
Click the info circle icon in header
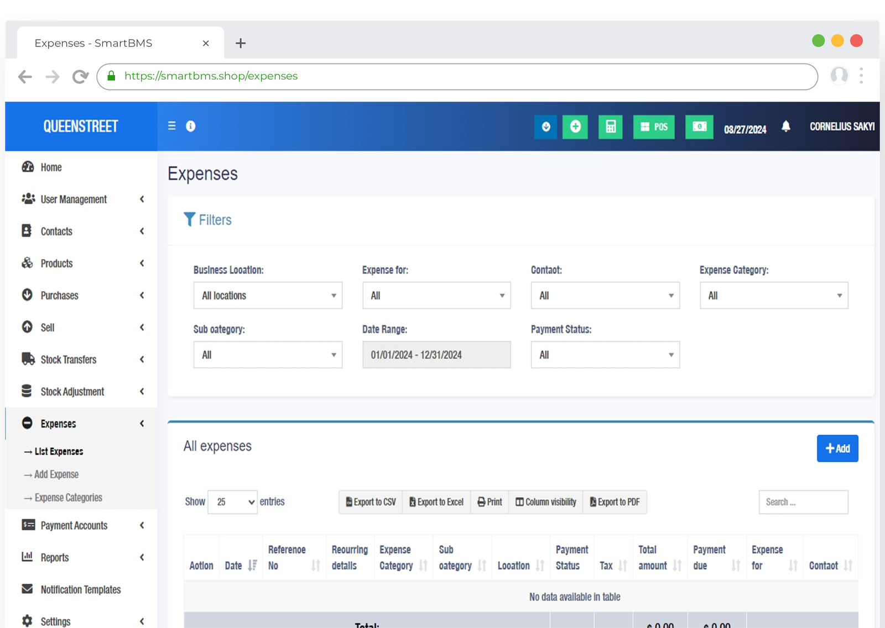pyautogui.click(x=191, y=126)
